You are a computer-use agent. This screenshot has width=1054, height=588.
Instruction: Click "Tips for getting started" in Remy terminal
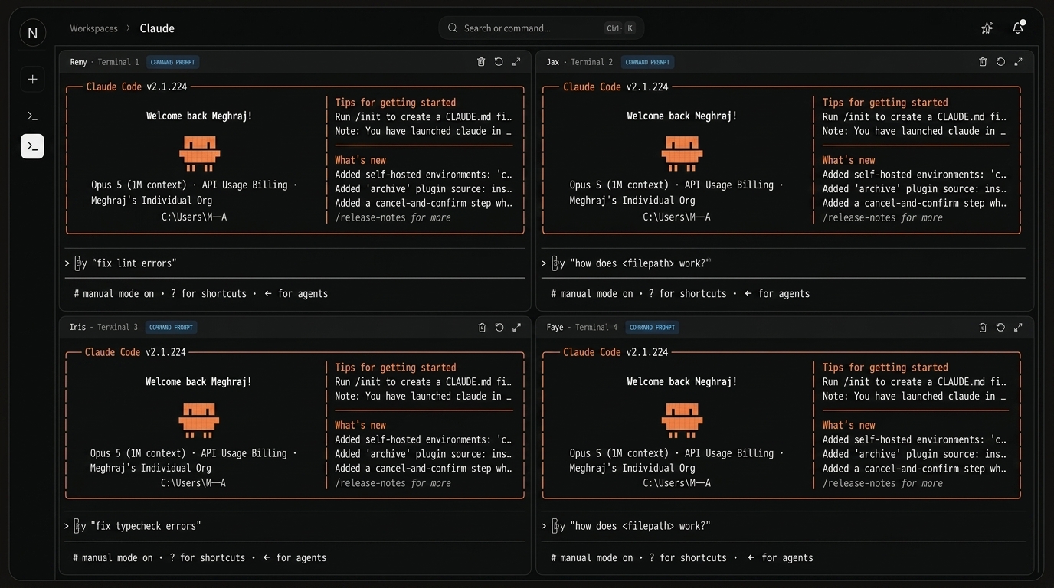tap(395, 103)
